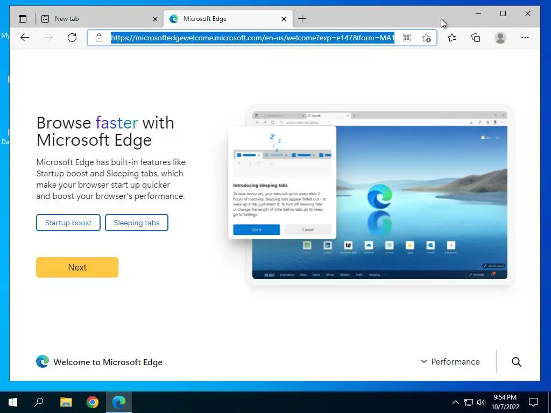This screenshot has width=551, height=413.
Task: Open a new tab with plus button
Action: point(302,19)
